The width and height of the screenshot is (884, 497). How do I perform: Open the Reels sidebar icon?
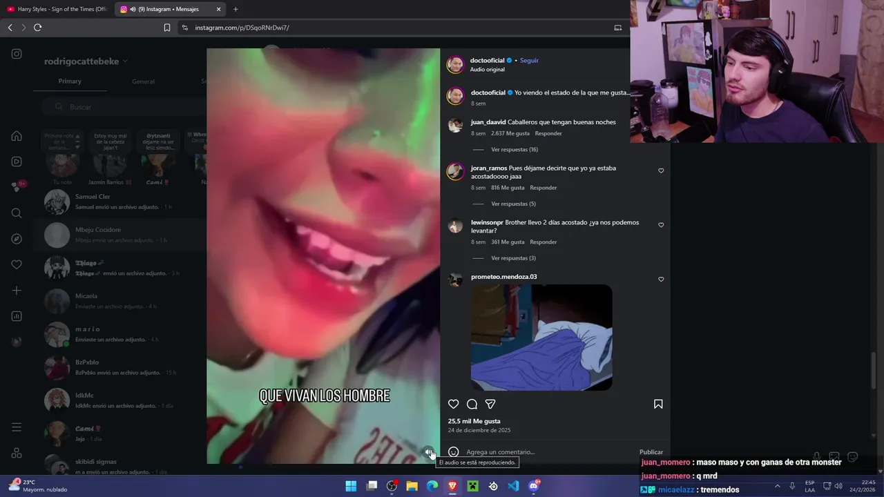(x=17, y=162)
